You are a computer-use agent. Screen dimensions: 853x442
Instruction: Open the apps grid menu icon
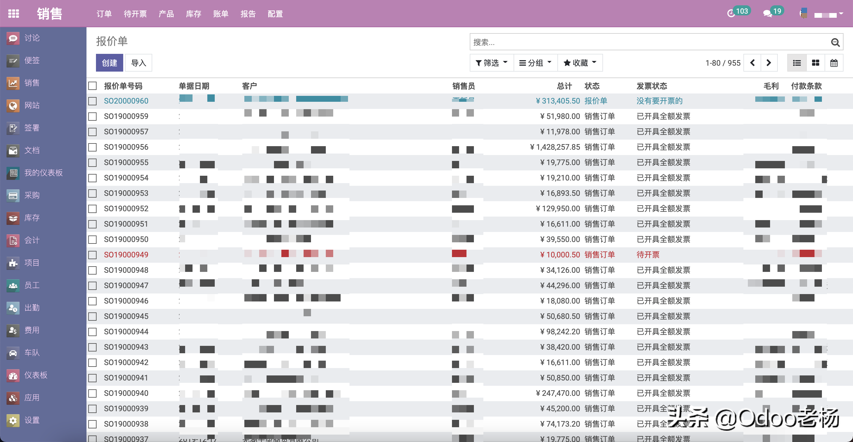tap(14, 14)
